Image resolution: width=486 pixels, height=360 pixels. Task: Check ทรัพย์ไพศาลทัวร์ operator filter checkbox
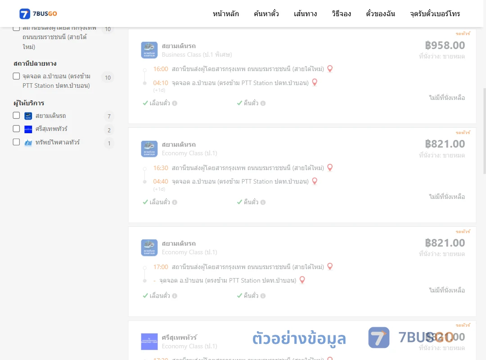click(17, 142)
